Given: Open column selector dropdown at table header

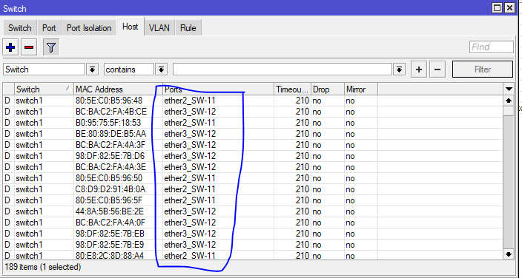Looking at the screenshot, I should point(509,89).
